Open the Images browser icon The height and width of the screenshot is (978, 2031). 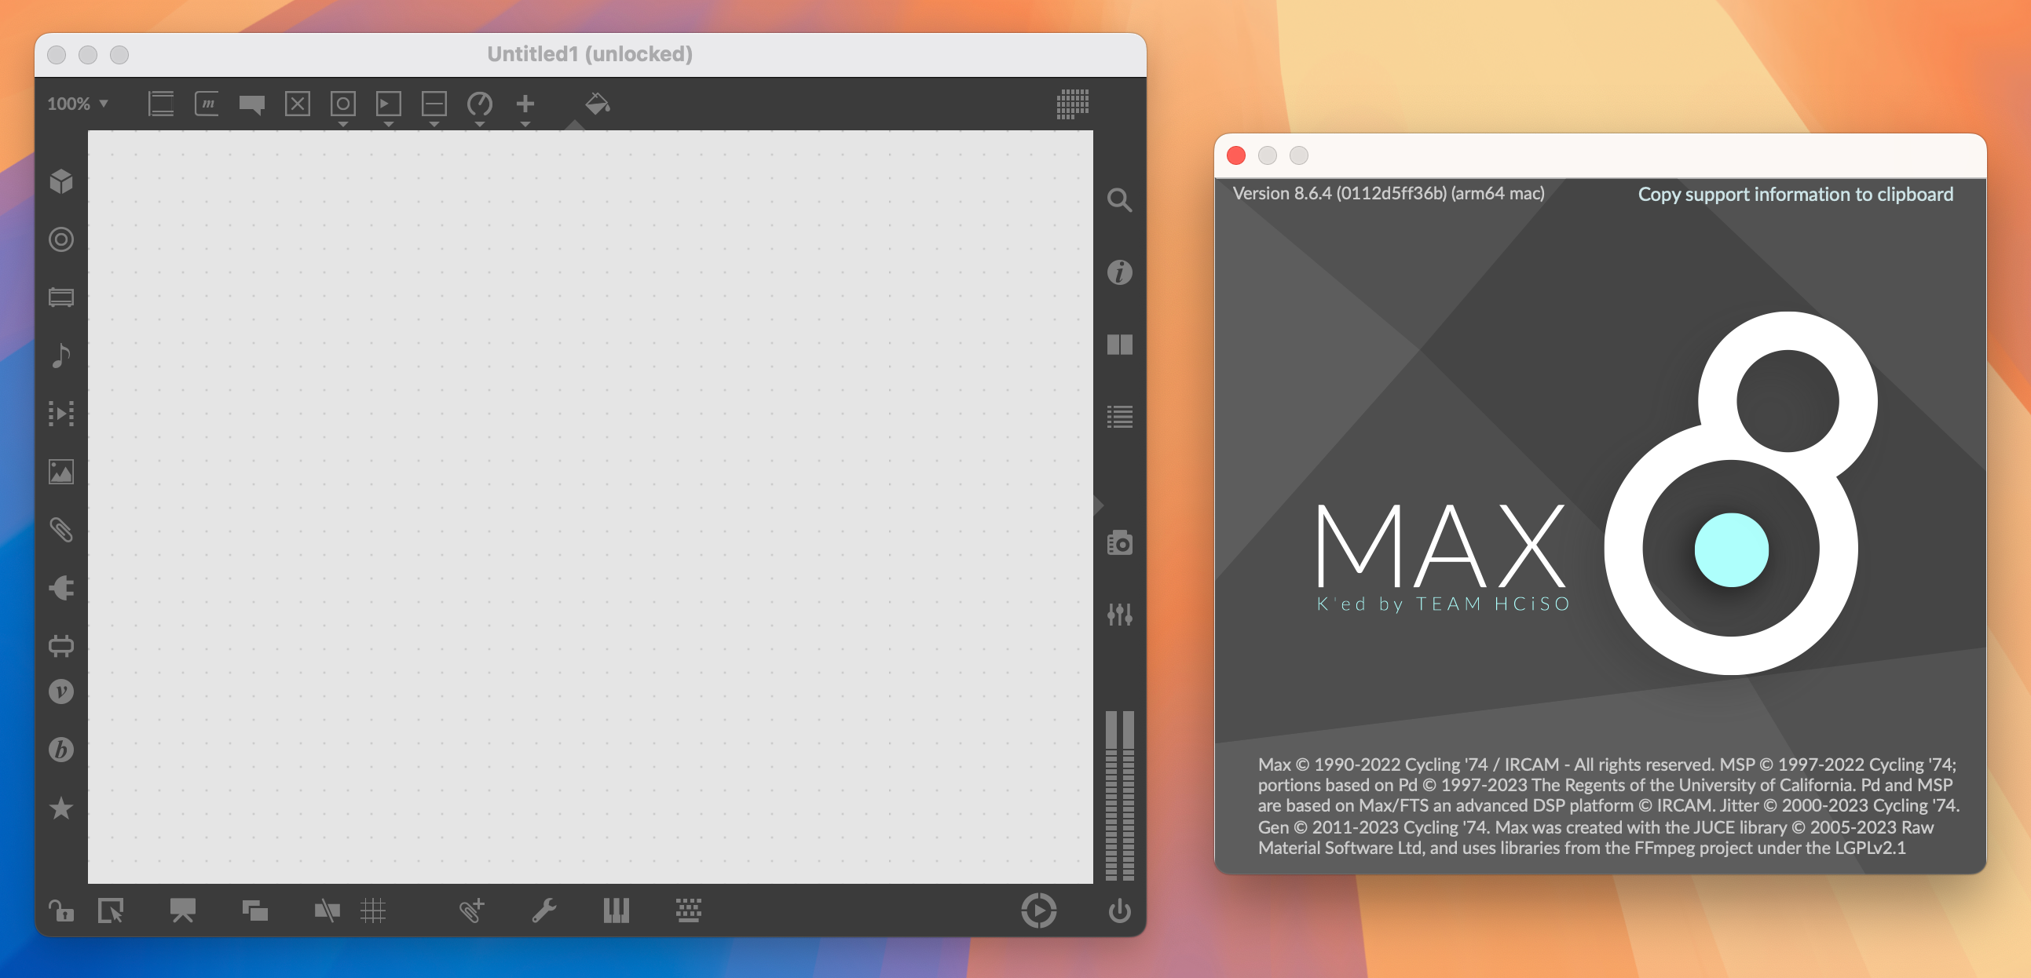click(61, 472)
